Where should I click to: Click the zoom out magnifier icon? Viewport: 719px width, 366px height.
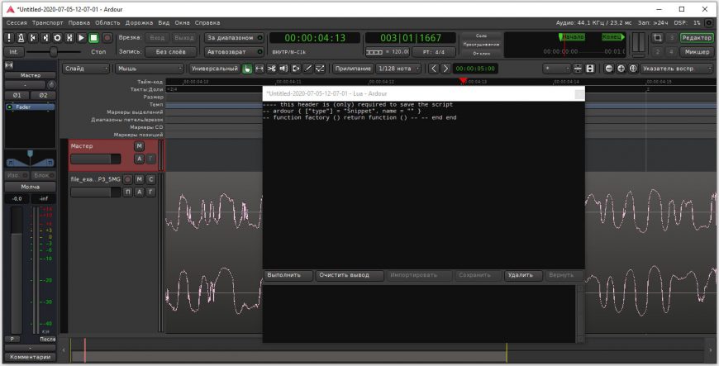[609, 69]
